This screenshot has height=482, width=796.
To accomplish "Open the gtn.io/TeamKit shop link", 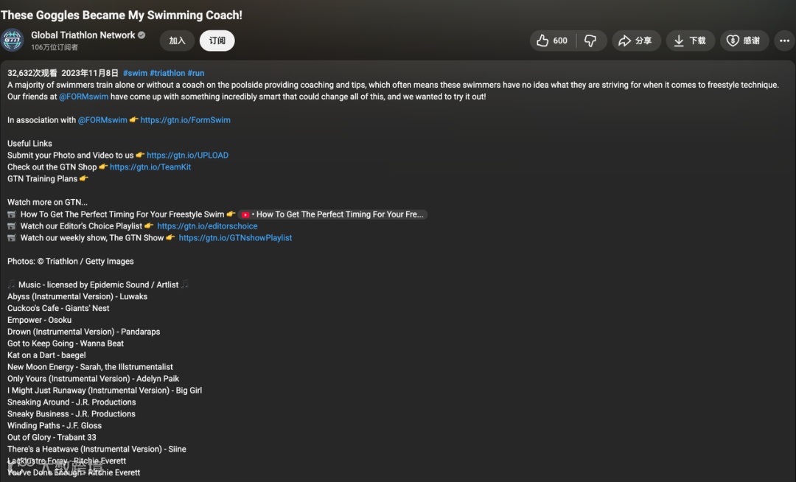I will coord(150,167).
